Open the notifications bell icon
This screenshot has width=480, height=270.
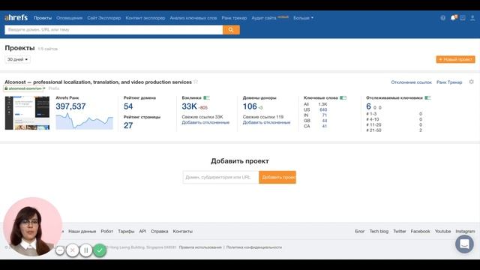[453, 17]
